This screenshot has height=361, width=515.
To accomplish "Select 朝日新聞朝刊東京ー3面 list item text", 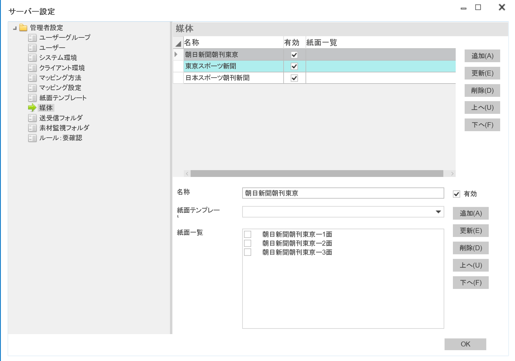I will [x=297, y=252].
